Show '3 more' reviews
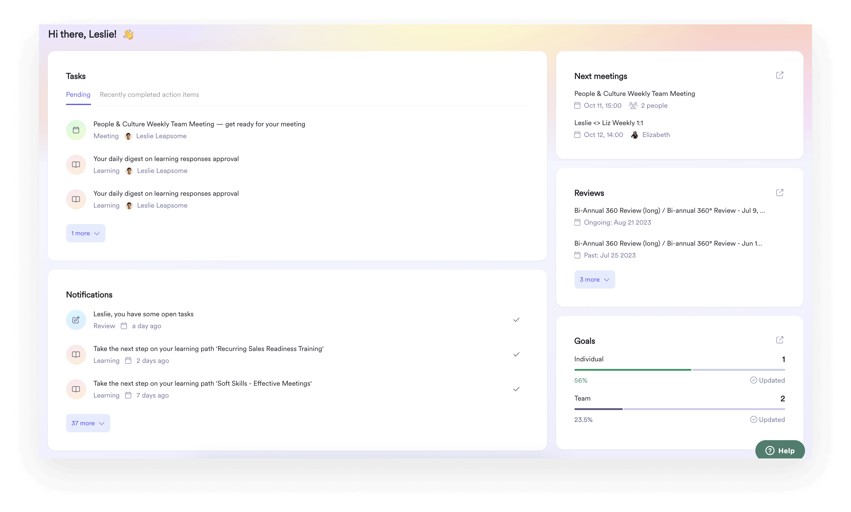Screen dimensions: 851x512 pyautogui.click(x=595, y=279)
